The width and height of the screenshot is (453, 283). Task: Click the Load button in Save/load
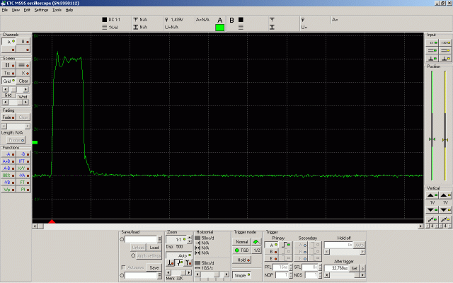pyautogui.click(x=154, y=247)
